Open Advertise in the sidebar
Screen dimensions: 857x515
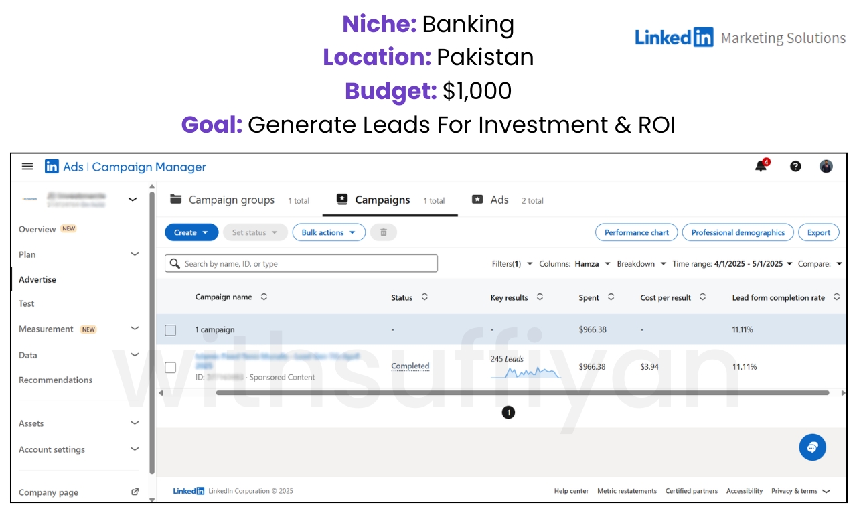click(37, 280)
